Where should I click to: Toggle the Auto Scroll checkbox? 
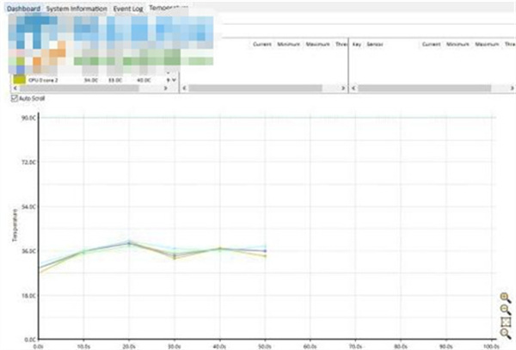(14, 98)
